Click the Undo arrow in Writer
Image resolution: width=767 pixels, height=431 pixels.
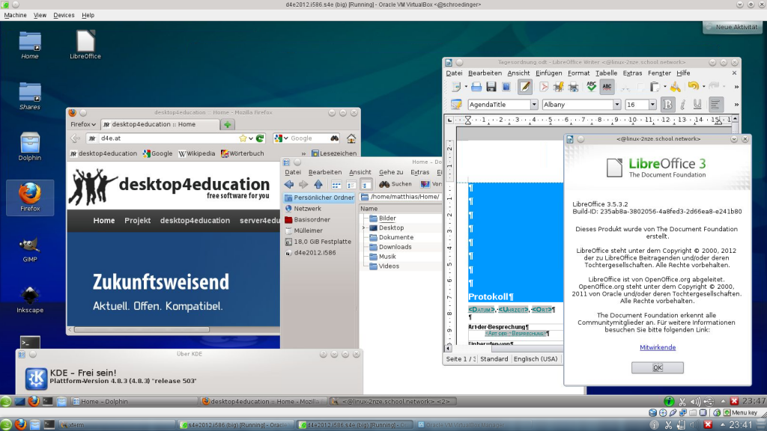[x=693, y=87]
